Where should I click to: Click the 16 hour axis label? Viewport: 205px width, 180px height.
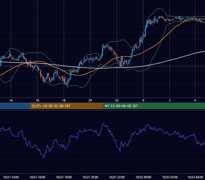pyautogui.click(x=37, y=100)
